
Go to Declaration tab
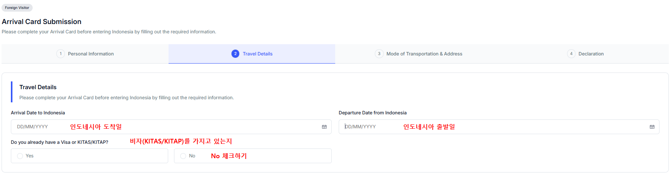click(585, 54)
